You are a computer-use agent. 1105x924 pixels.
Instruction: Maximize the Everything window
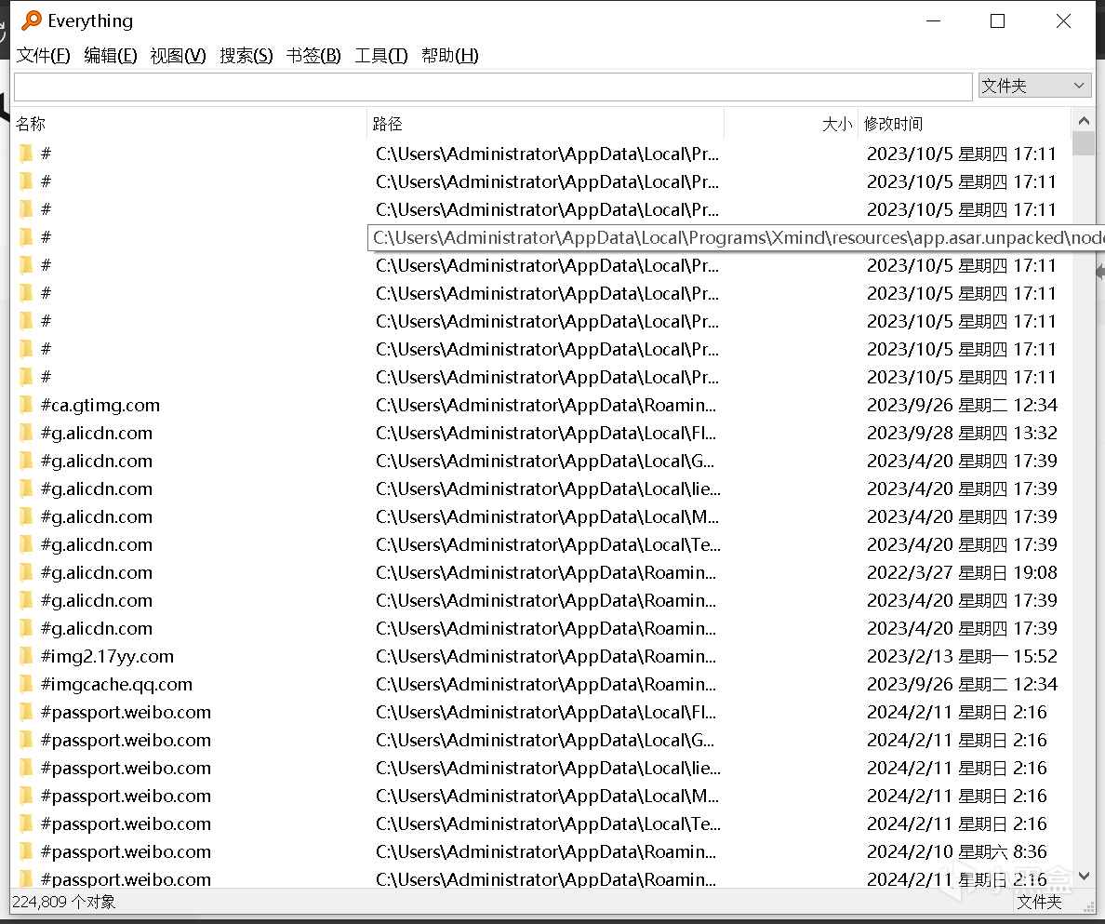997,21
